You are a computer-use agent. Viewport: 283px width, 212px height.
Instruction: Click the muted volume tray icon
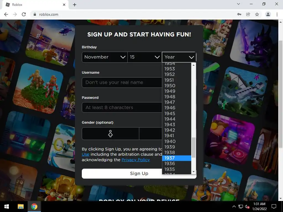pos(247,206)
